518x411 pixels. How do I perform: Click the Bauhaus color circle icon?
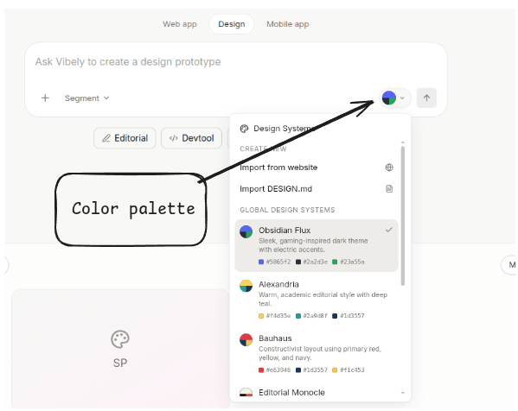246,340
